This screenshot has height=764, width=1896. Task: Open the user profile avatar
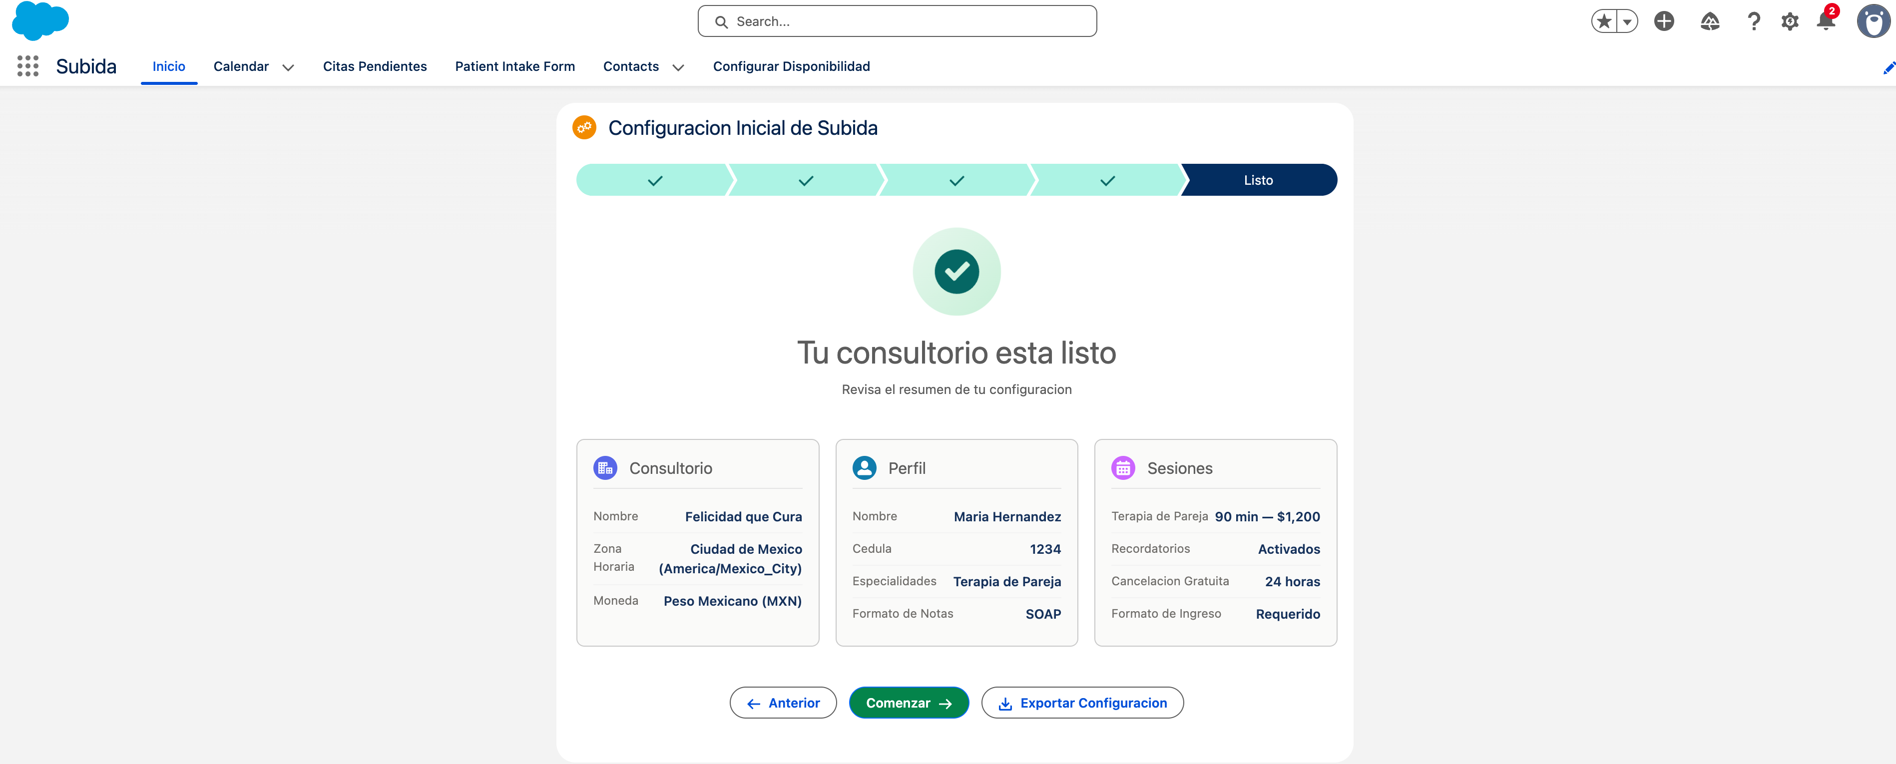coord(1873,21)
